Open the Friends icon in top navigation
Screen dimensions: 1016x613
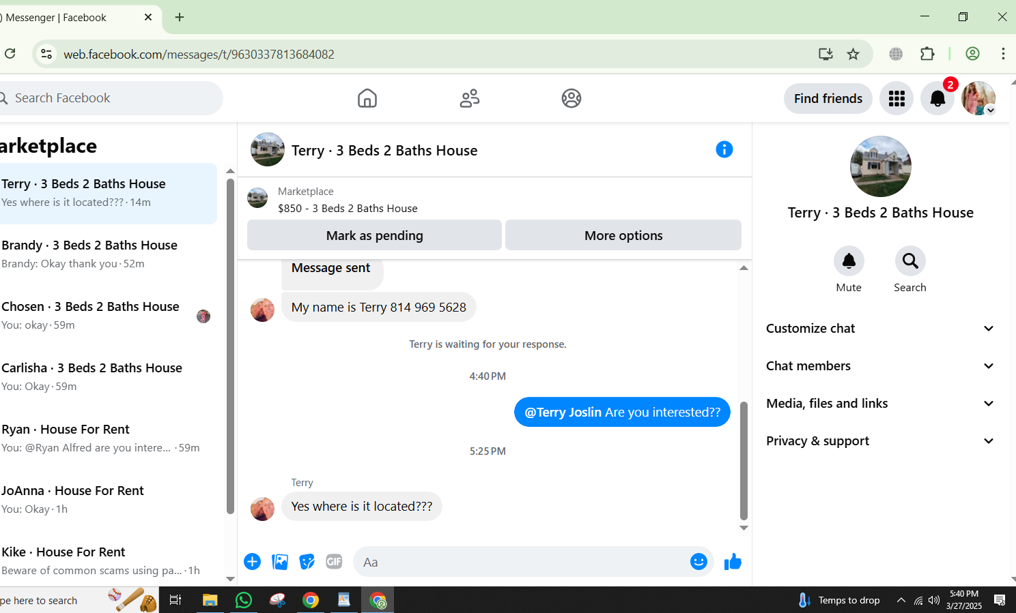tap(470, 99)
